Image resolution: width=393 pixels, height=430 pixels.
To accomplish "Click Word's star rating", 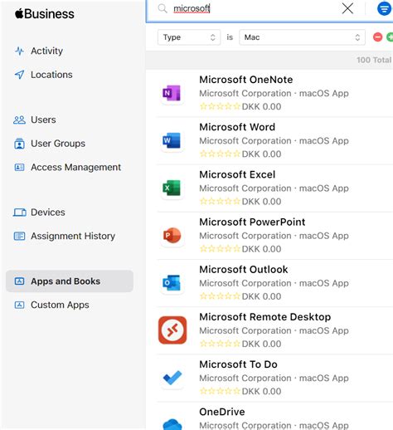I will pos(220,154).
